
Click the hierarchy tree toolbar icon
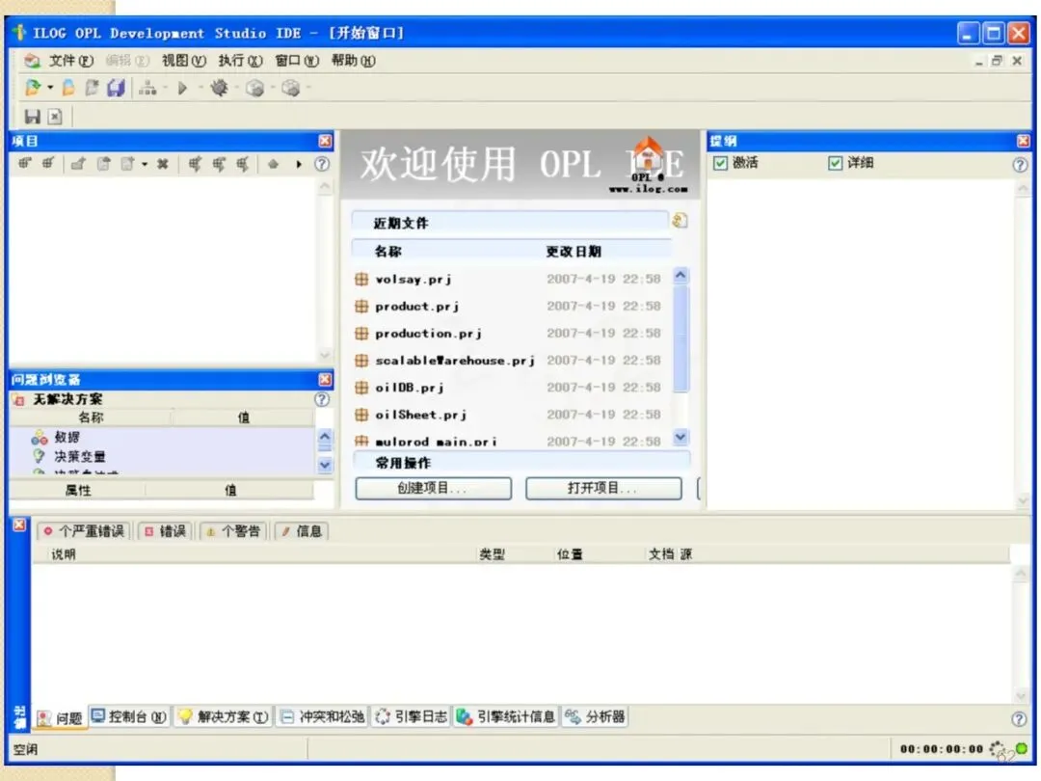[x=147, y=88]
